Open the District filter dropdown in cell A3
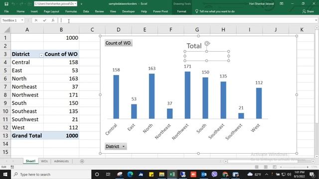Image resolution: width=319 pixels, height=179 pixels. tap(41, 55)
